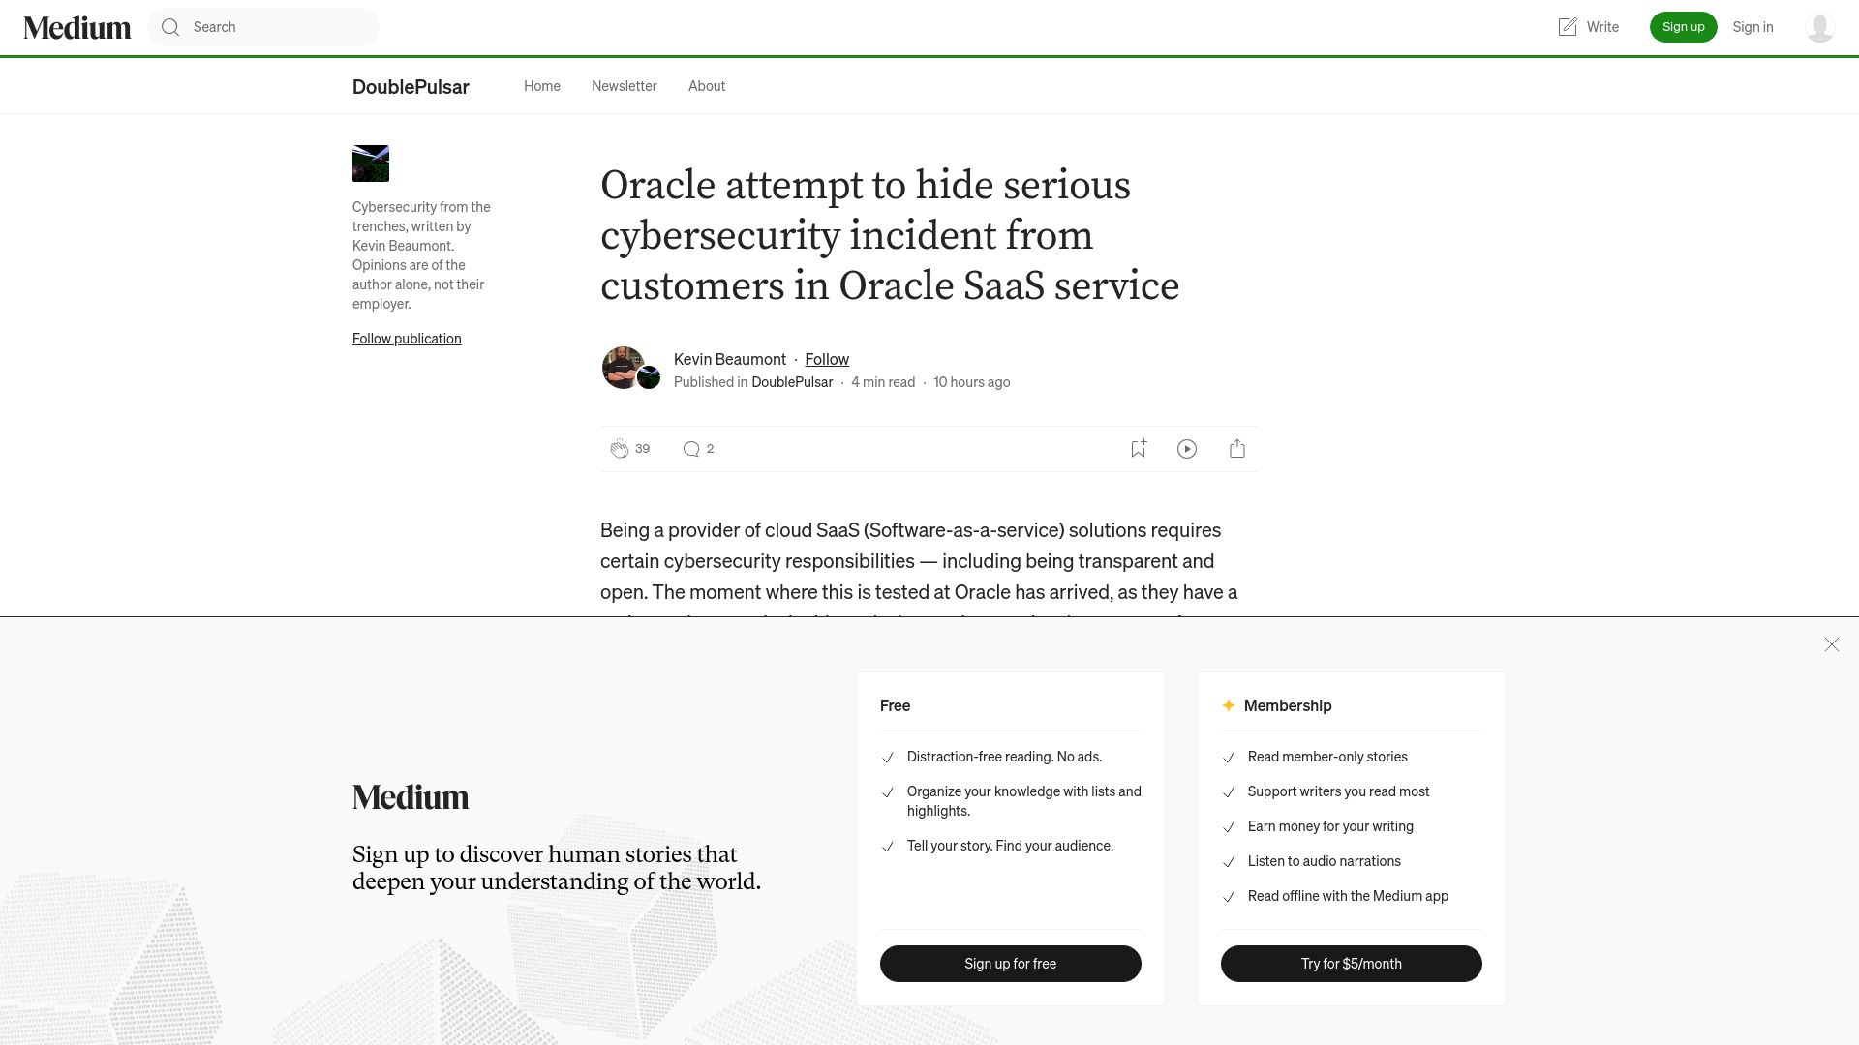Open DoublePulsar publication title

click(x=411, y=87)
